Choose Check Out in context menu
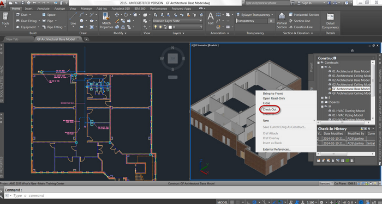Screen dimensions: 382x204 click(270, 109)
